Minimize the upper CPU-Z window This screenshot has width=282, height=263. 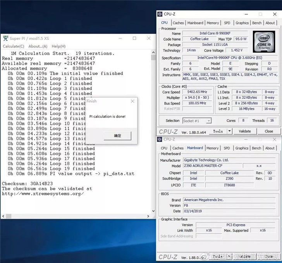coord(246,14)
